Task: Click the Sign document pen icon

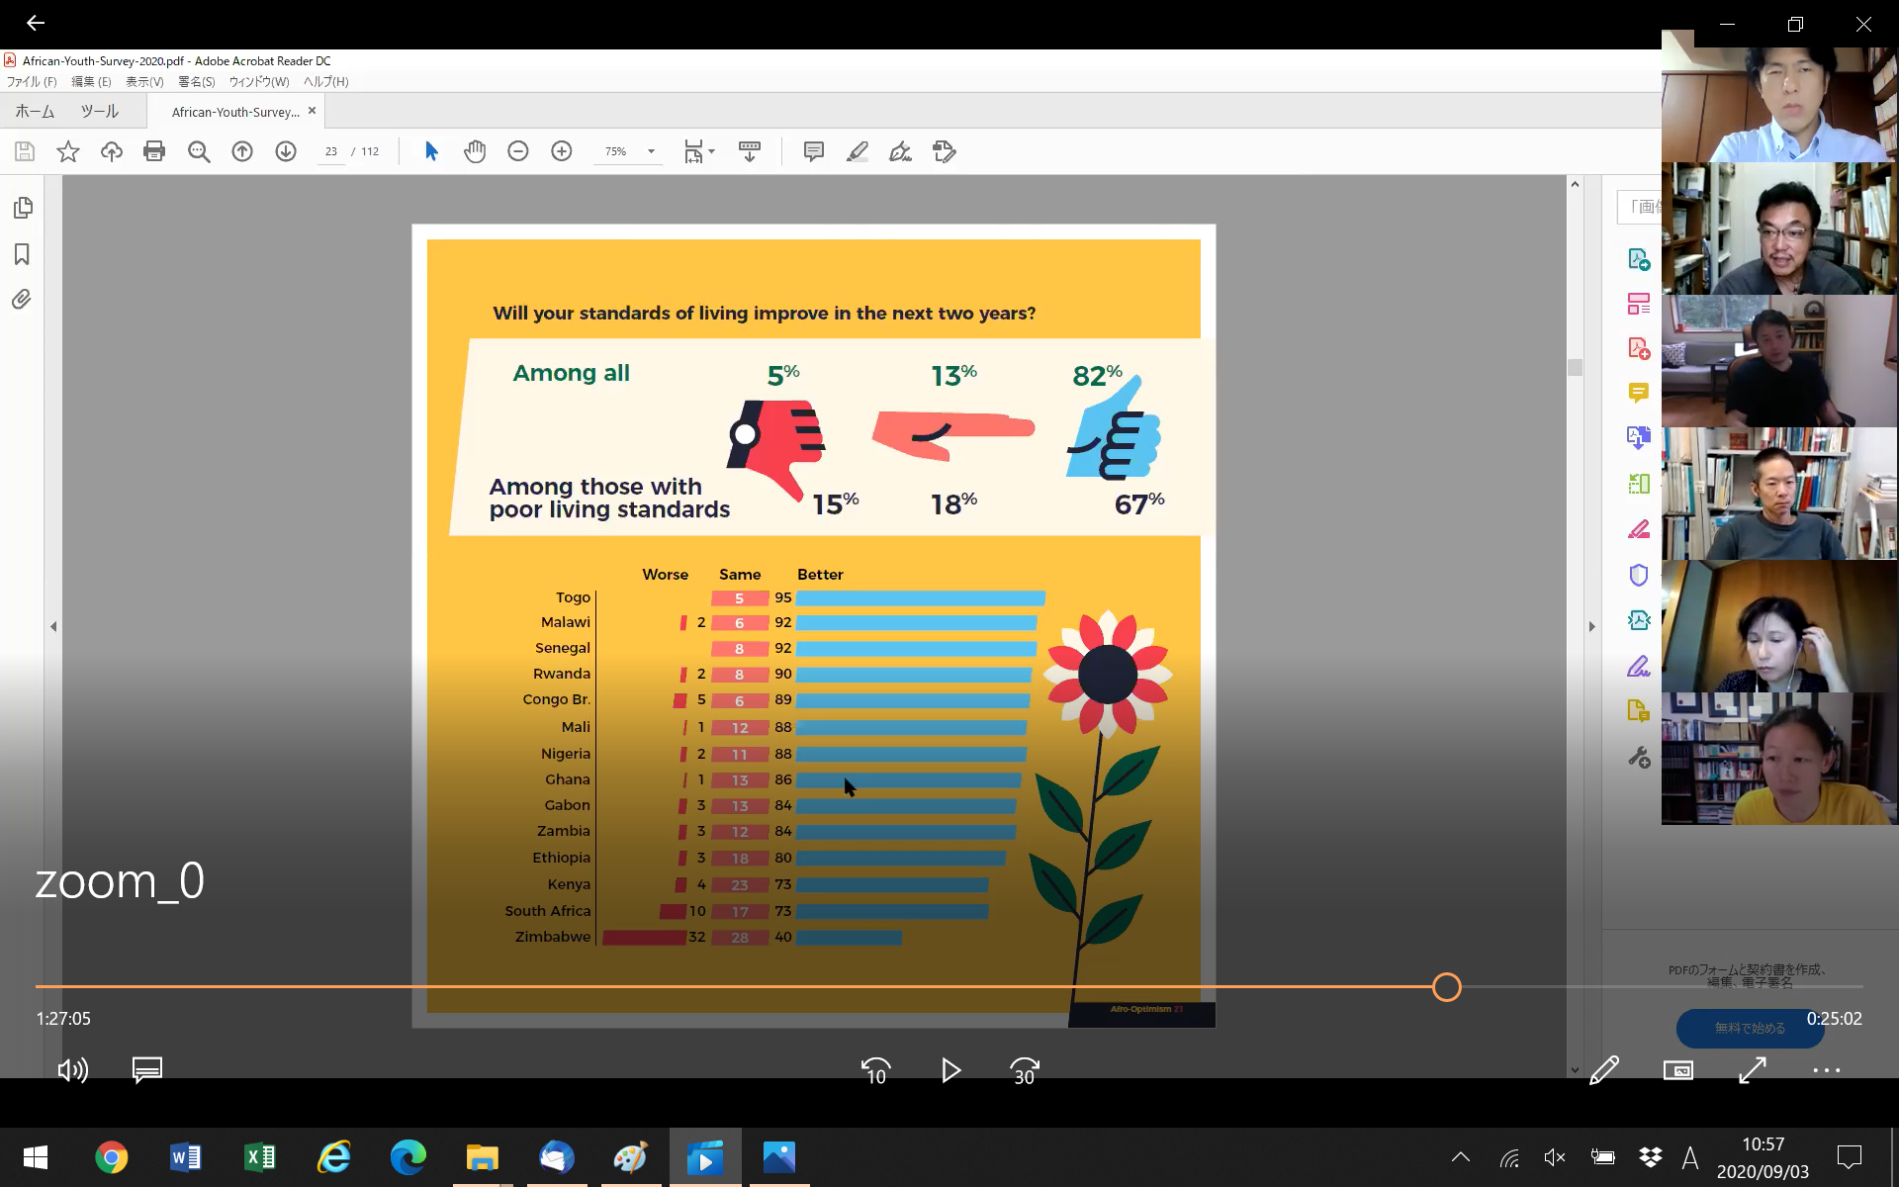Action: click(900, 151)
